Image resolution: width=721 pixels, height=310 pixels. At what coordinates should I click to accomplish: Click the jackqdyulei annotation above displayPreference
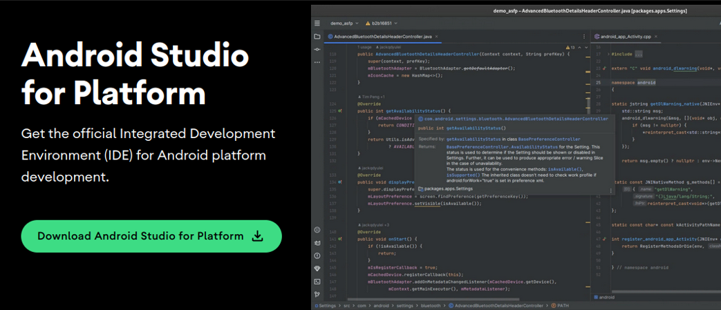[x=370, y=168]
